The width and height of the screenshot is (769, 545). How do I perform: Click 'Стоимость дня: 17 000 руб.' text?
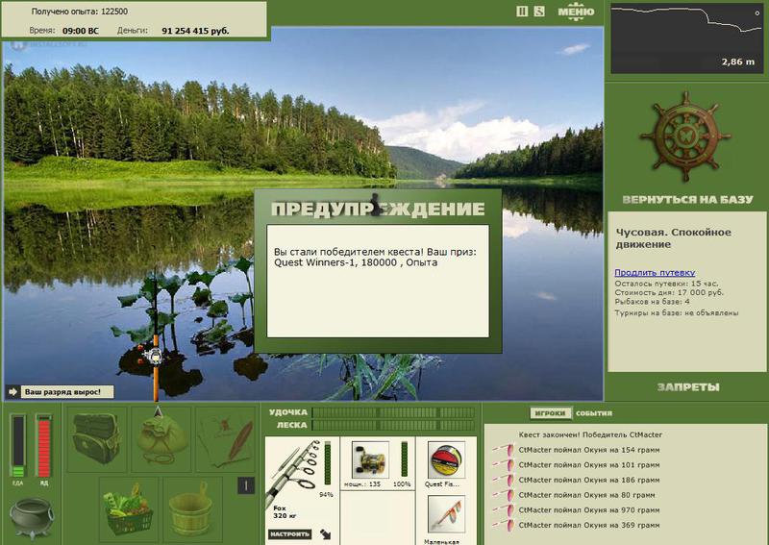tap(669, 293)
